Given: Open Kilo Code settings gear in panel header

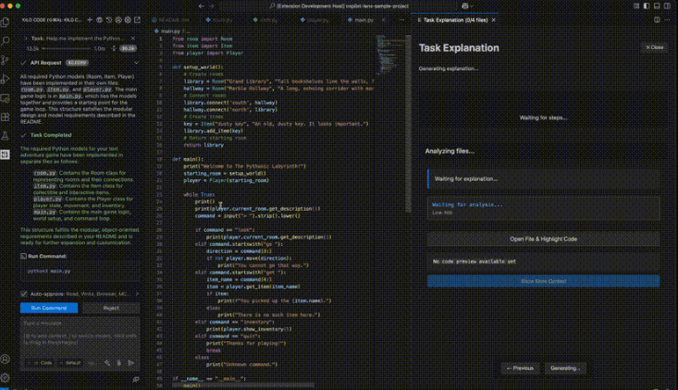Looking at the screenshot, I should coord(128,19).
